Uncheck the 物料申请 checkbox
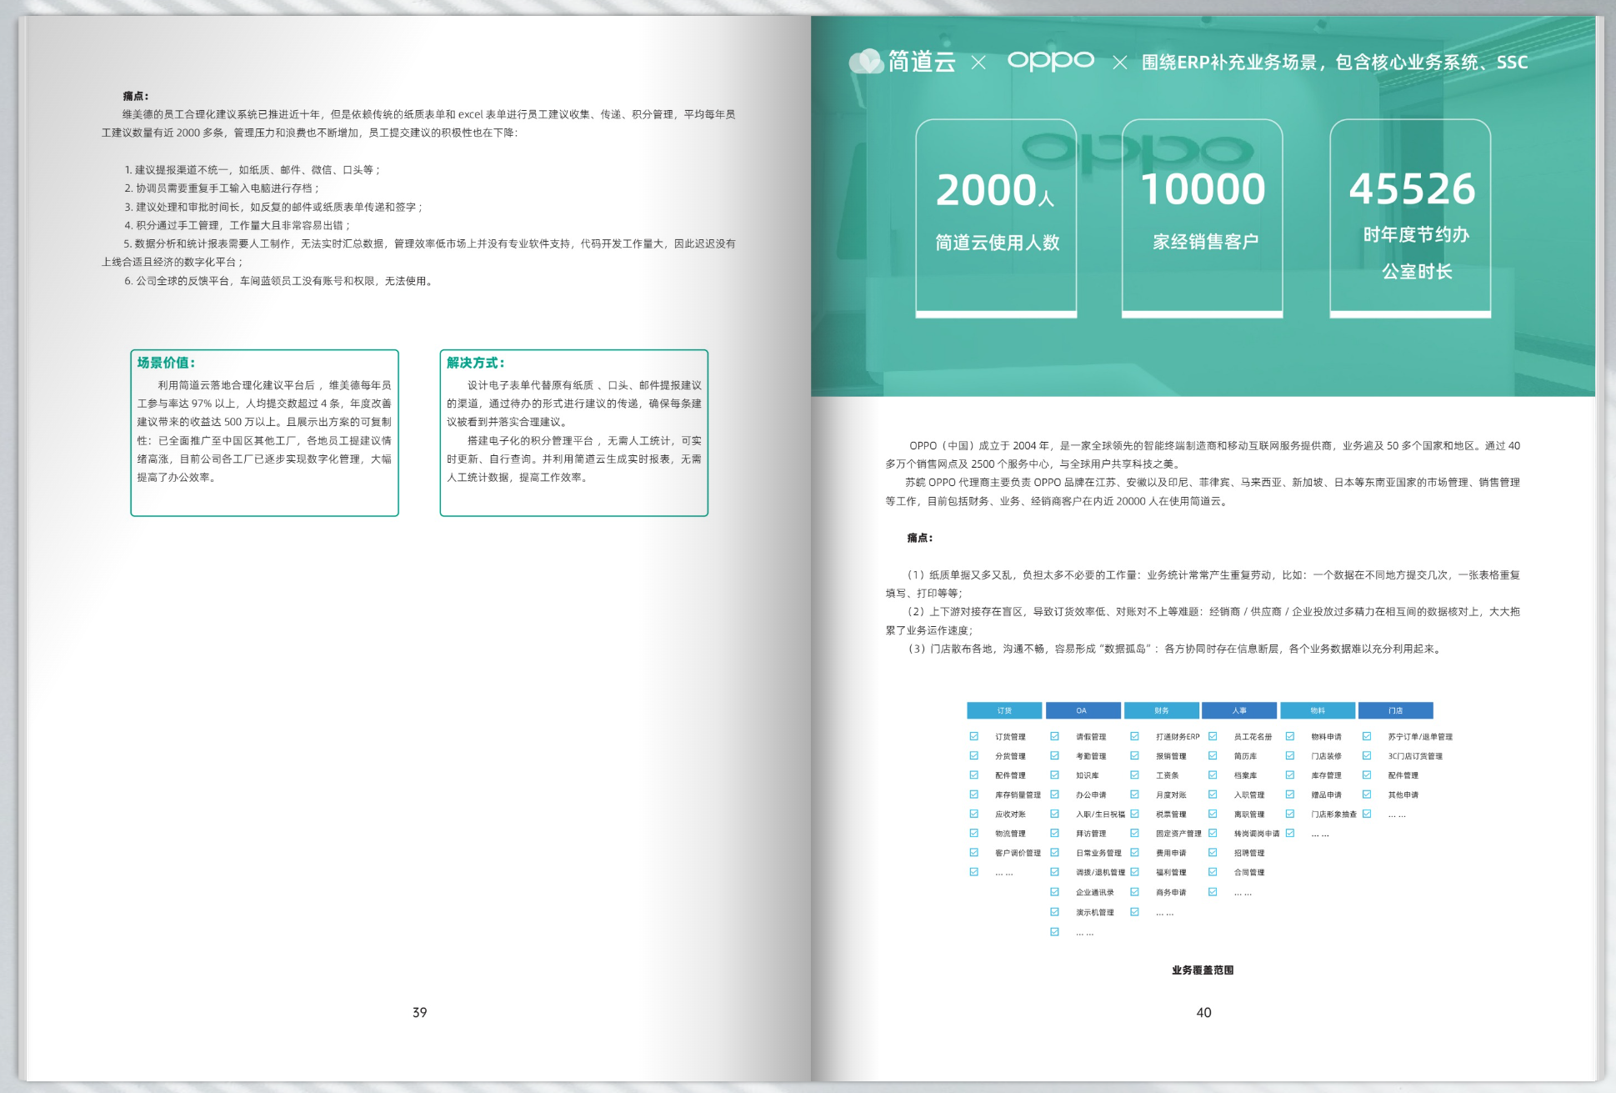The height and width of the screenshot is (1093, 1616). click(x=1289, y=736)
